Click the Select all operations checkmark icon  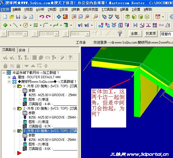click(6, 58)
